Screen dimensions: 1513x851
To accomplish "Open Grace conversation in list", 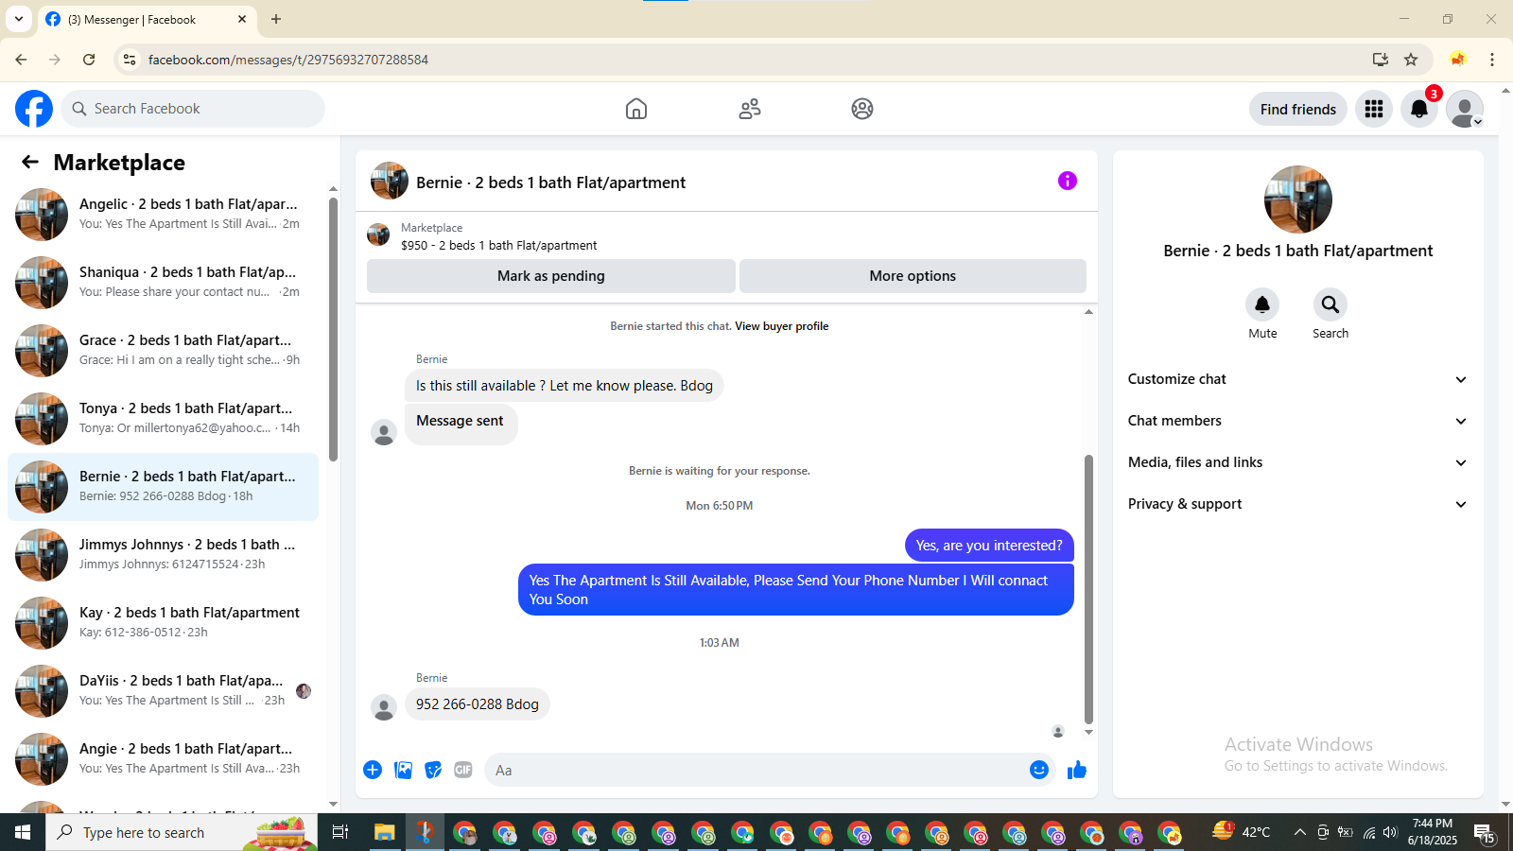I will pyautogui.click(x=163, y=351).
